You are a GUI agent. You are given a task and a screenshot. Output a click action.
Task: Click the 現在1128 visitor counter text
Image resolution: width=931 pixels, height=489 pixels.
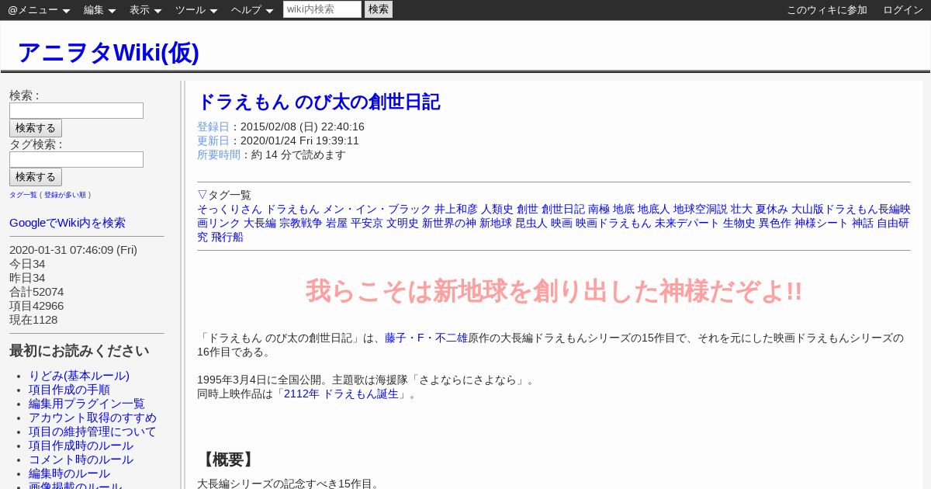point(33,320)
